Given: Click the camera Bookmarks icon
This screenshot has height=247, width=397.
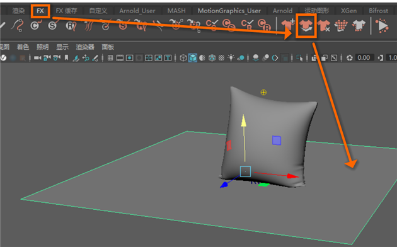Looking at the screenshot, I should 66,58.
